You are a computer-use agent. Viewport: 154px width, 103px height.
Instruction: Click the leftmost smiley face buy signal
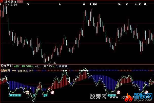27,92
